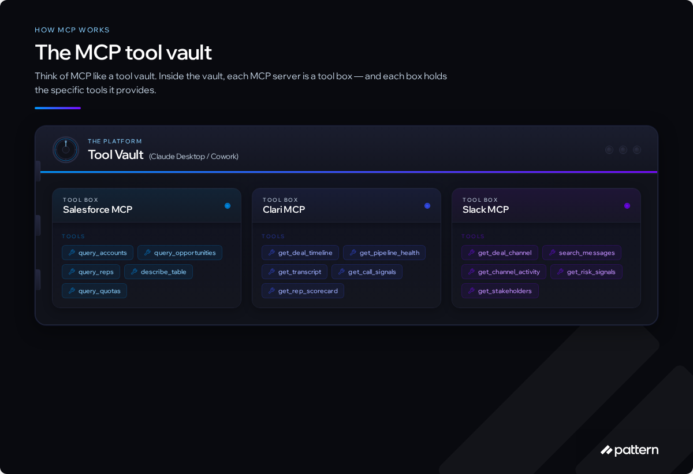Select the get_rep_scorecard tool label
Screen dimensions: 693x474
tap(308, 291)
